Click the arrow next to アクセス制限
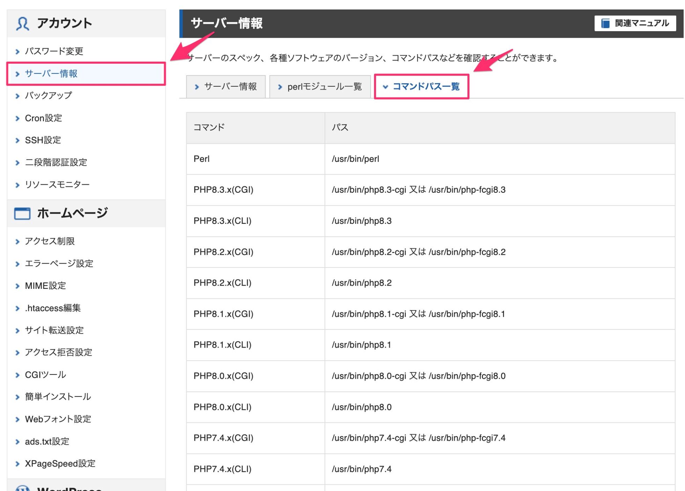685x491 pixels. (17, 242)
